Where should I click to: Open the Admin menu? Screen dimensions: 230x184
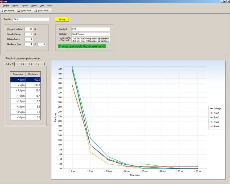(34, 6)
